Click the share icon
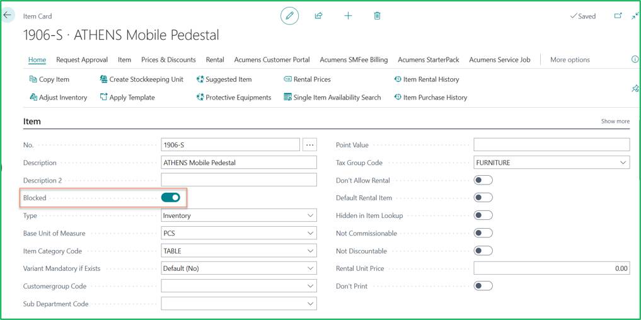The image size is (641, 320). (318, 16)
